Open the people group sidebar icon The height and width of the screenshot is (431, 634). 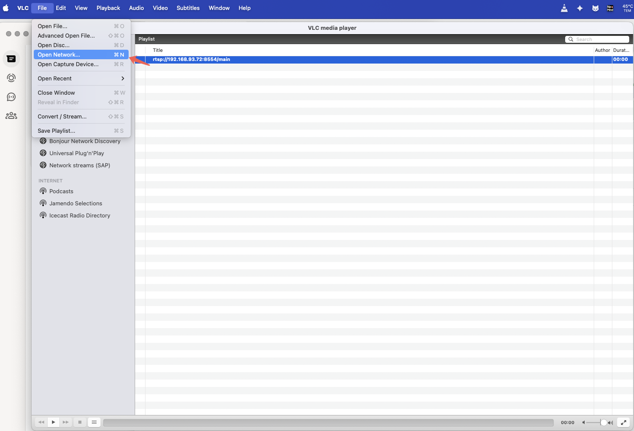click(x=11, y=116)
